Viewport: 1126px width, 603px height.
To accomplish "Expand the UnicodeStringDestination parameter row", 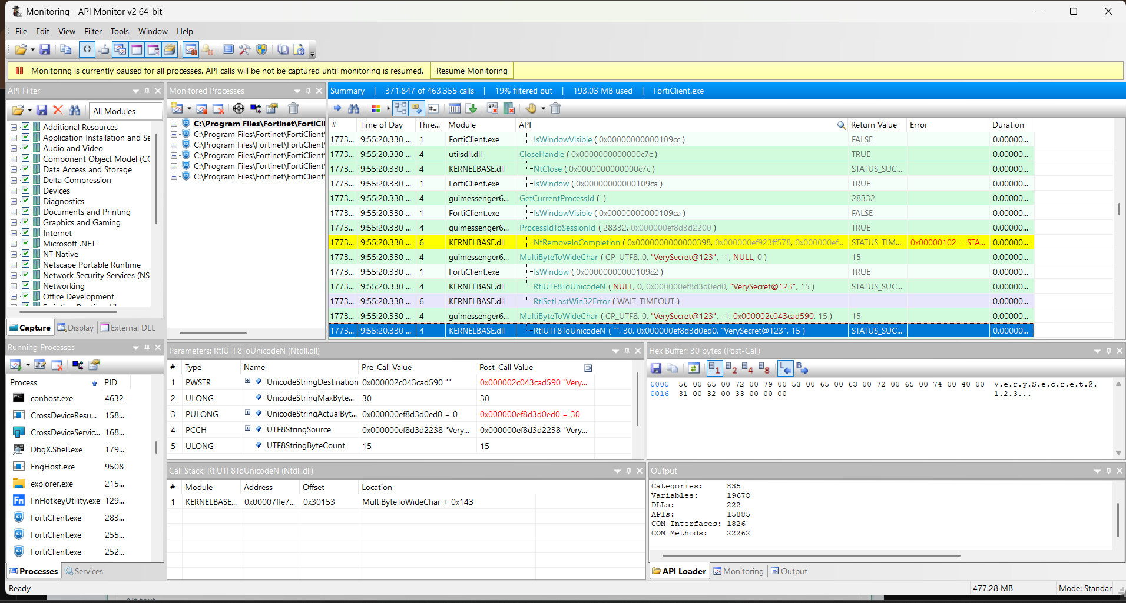I will click(x=248, y=381).
